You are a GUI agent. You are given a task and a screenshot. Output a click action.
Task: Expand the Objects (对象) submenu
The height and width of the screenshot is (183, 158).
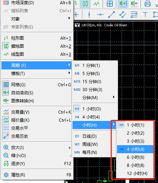click(x=36, y=19)
